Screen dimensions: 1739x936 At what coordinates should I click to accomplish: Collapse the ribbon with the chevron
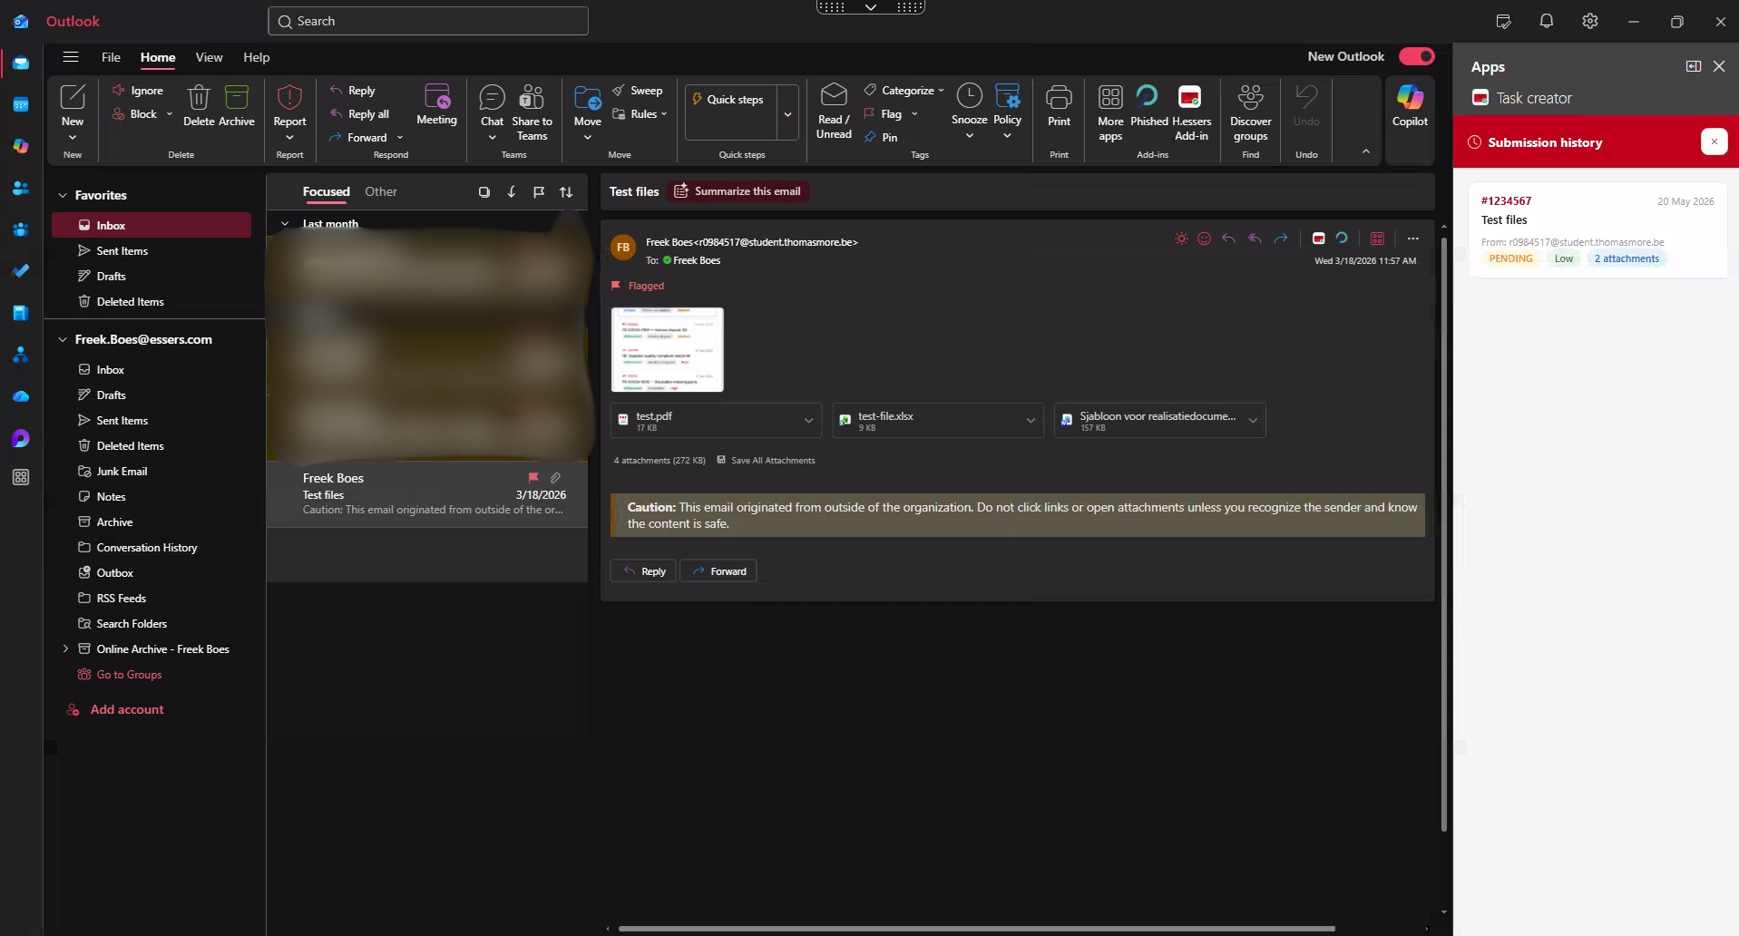pyautogui.click(x=1365, y=151)
